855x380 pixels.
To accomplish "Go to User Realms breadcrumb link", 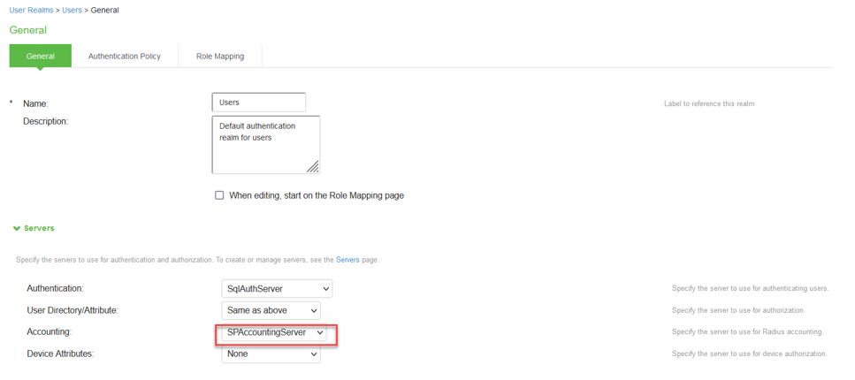I will [31, 11].
